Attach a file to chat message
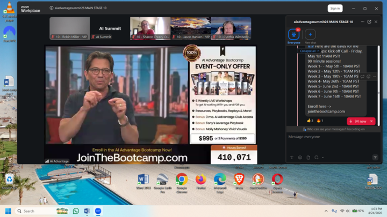The image size is (387, 217). [309, 158]
